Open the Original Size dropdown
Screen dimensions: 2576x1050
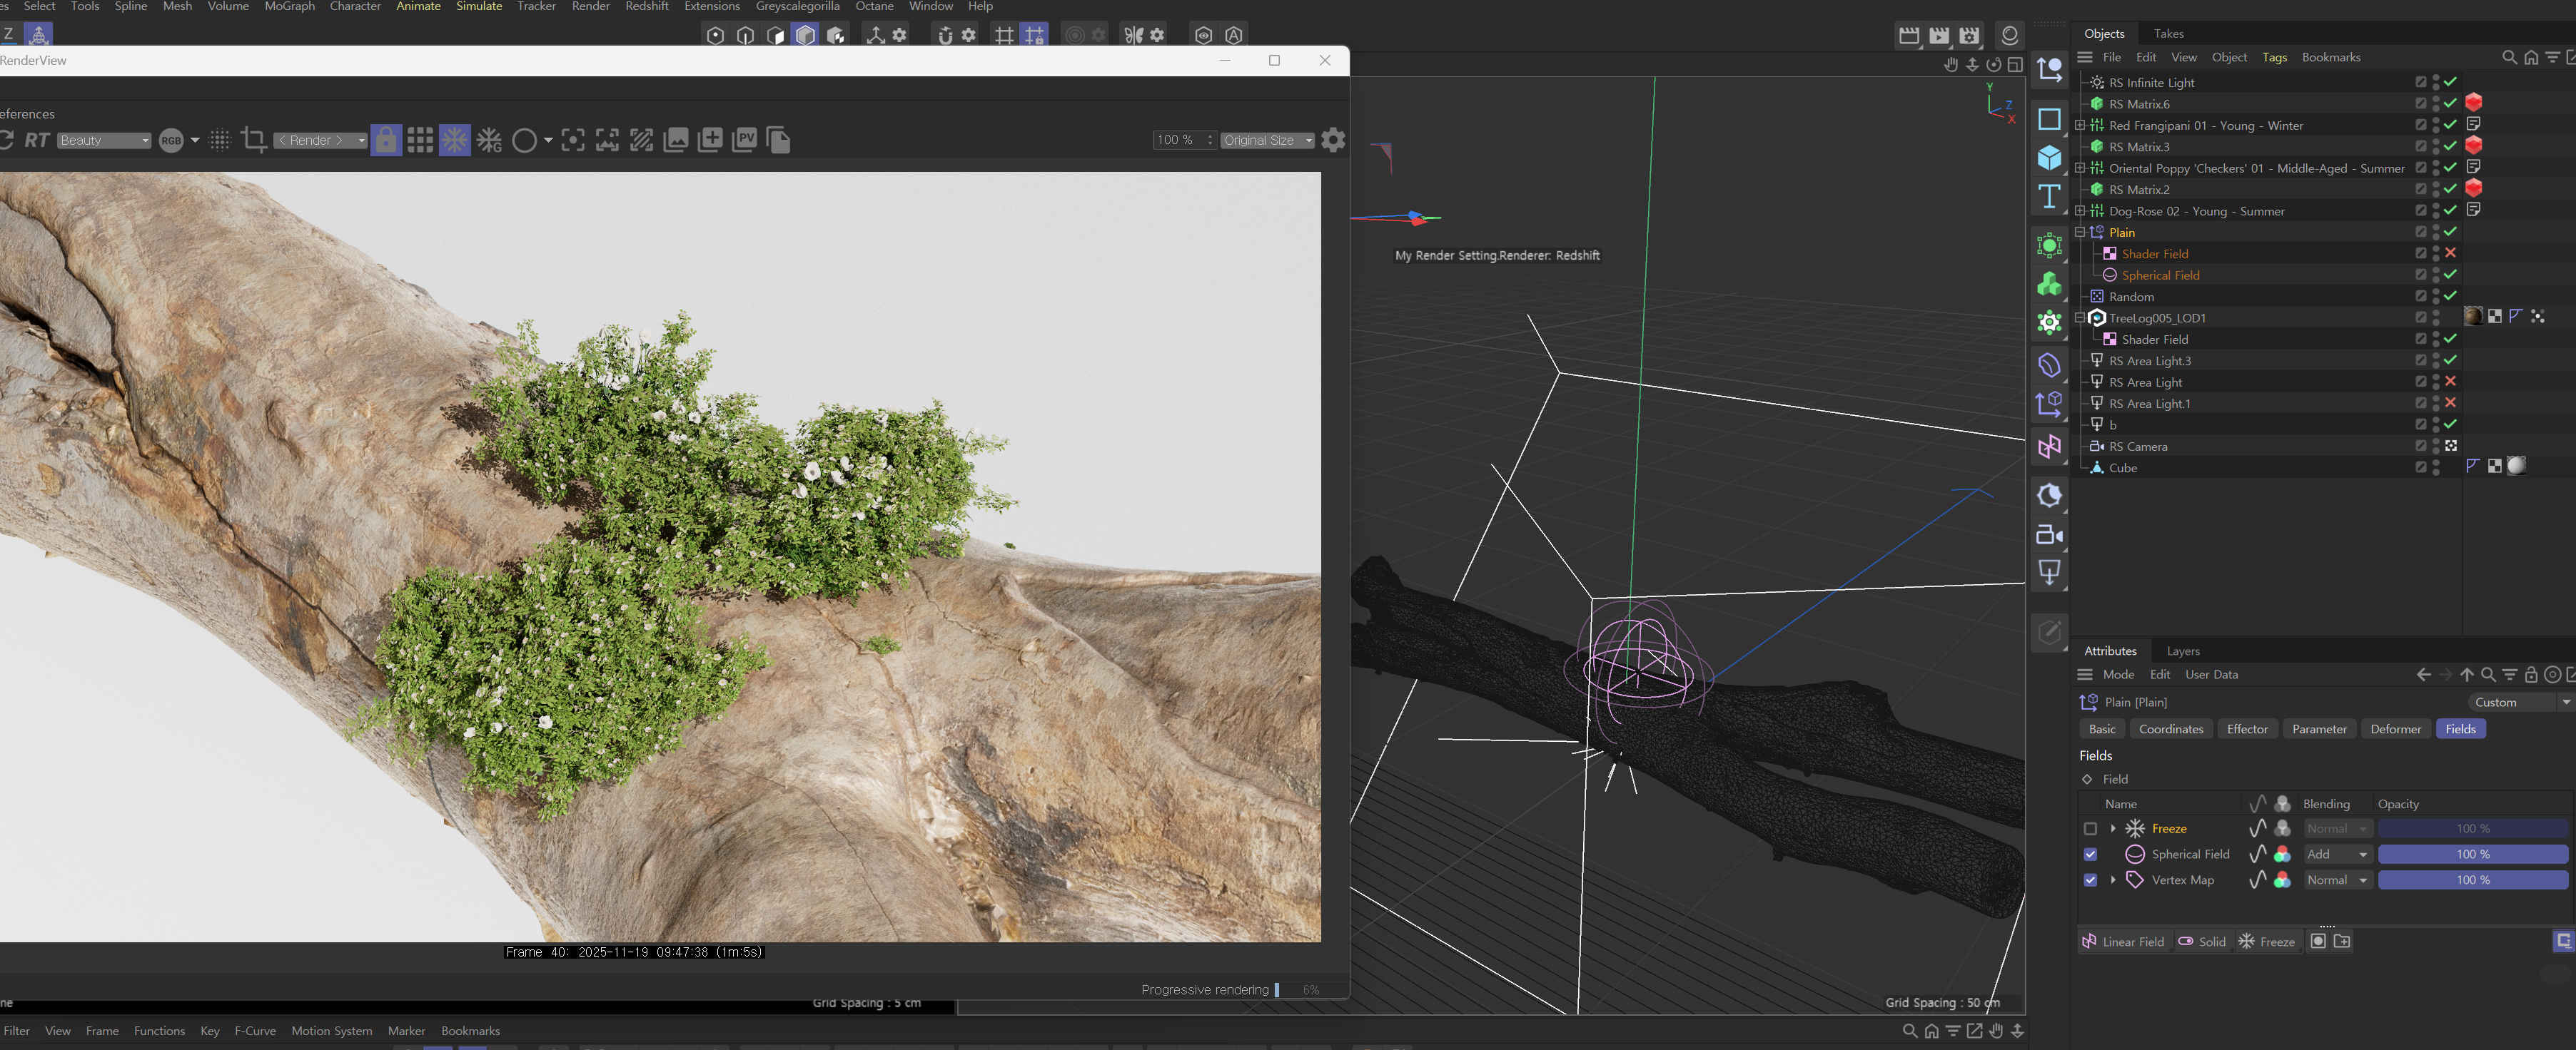point(1266,140)
